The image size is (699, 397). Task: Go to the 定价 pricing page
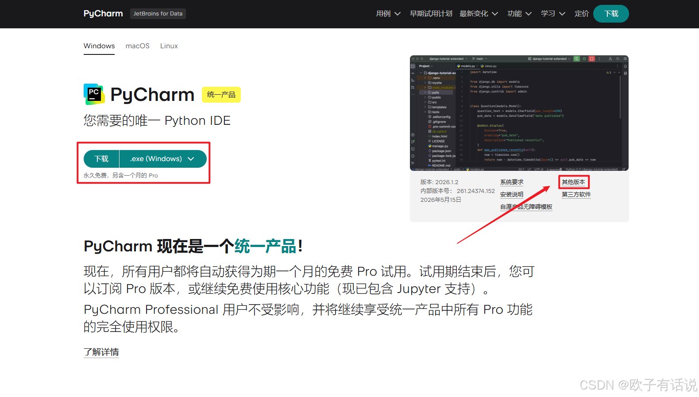(582, 14)
